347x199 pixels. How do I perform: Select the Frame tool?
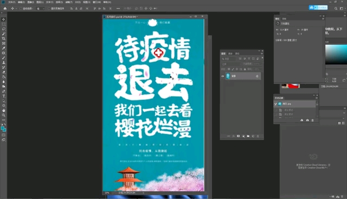(x=4, y=43)
